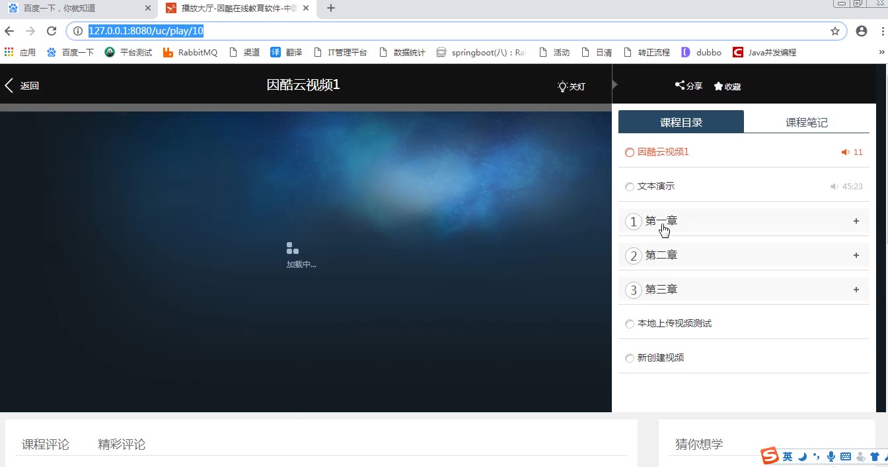Expand 第一章 with its plus sign
This screenshot has height=467, width=888.
tap(856, 221)
